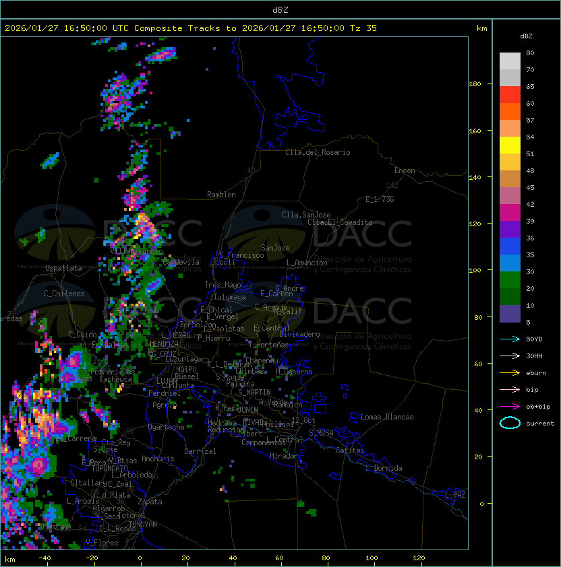The image size is (561, 567).
Task: Click the 'Zapata' map label
Action: [150, 502]
